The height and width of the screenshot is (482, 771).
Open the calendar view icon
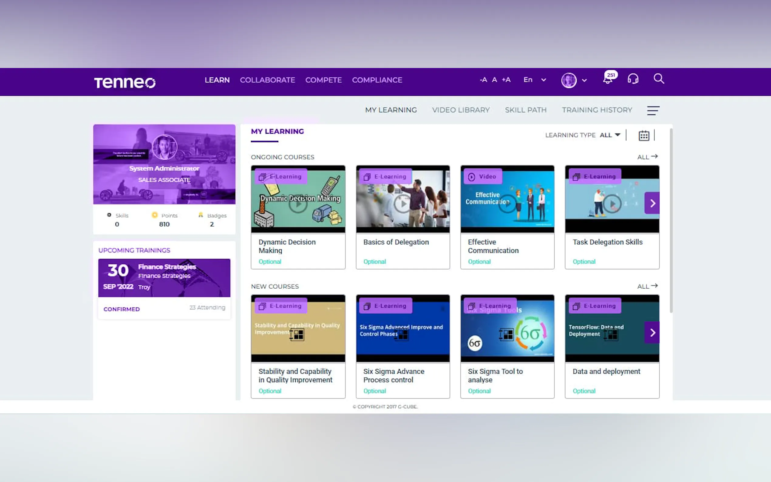tap(644, 135)
